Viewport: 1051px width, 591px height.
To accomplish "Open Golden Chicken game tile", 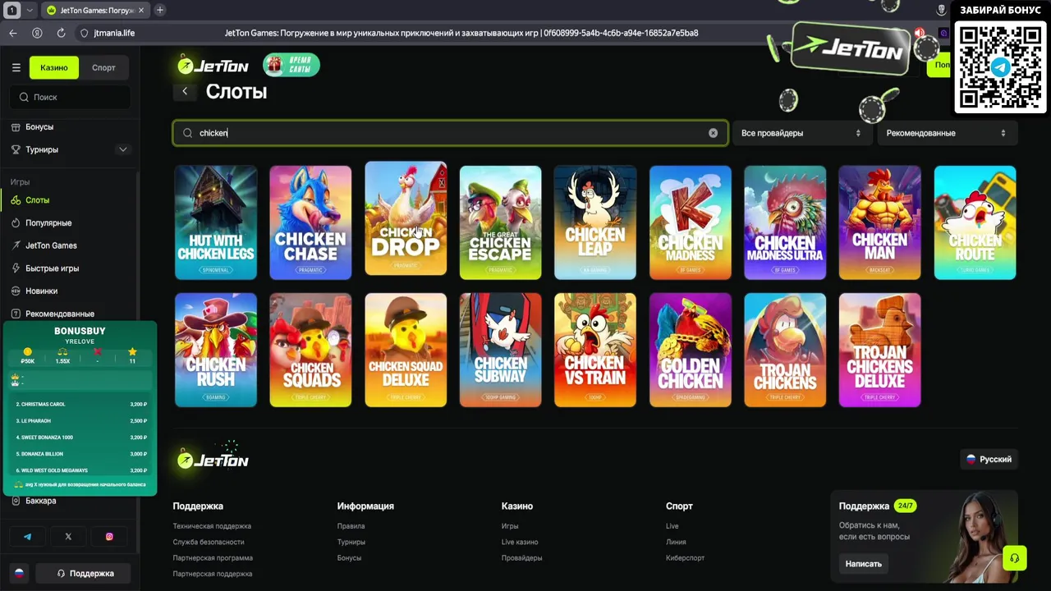I will click(x=691, y=350).
